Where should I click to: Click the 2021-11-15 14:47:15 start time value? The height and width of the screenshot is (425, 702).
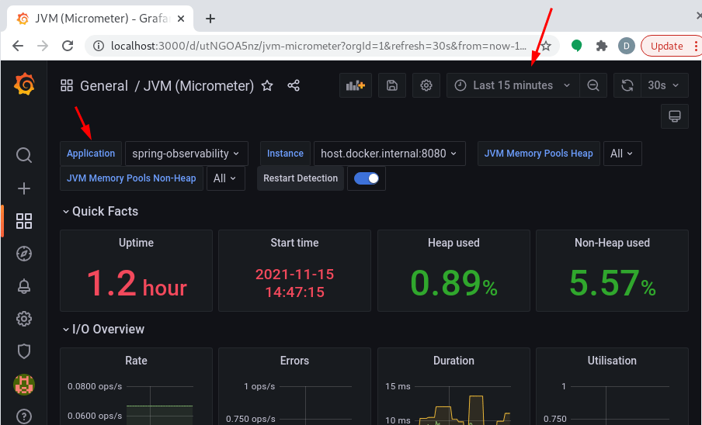click(294, 283)
